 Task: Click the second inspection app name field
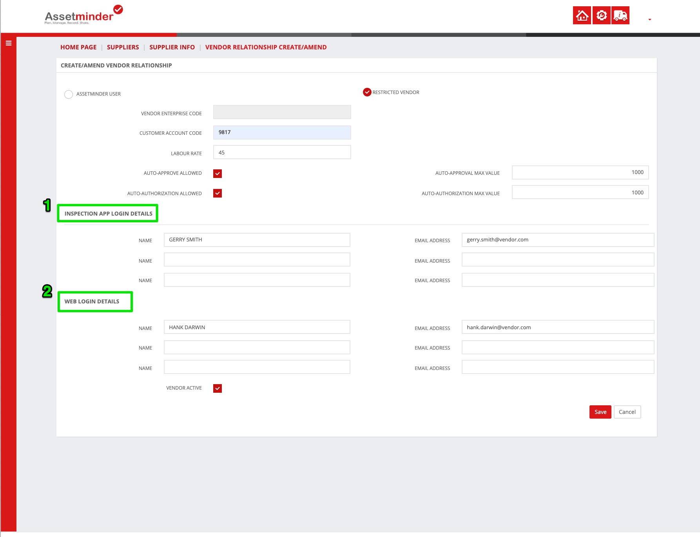click(x=257, y=259)
